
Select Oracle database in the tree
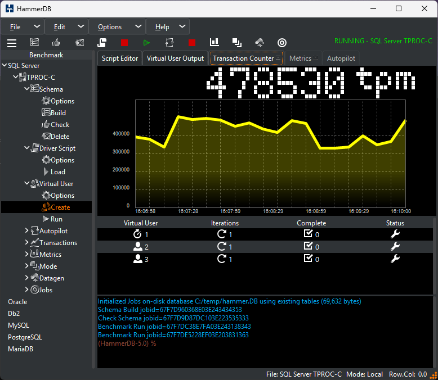click(17, 302)
